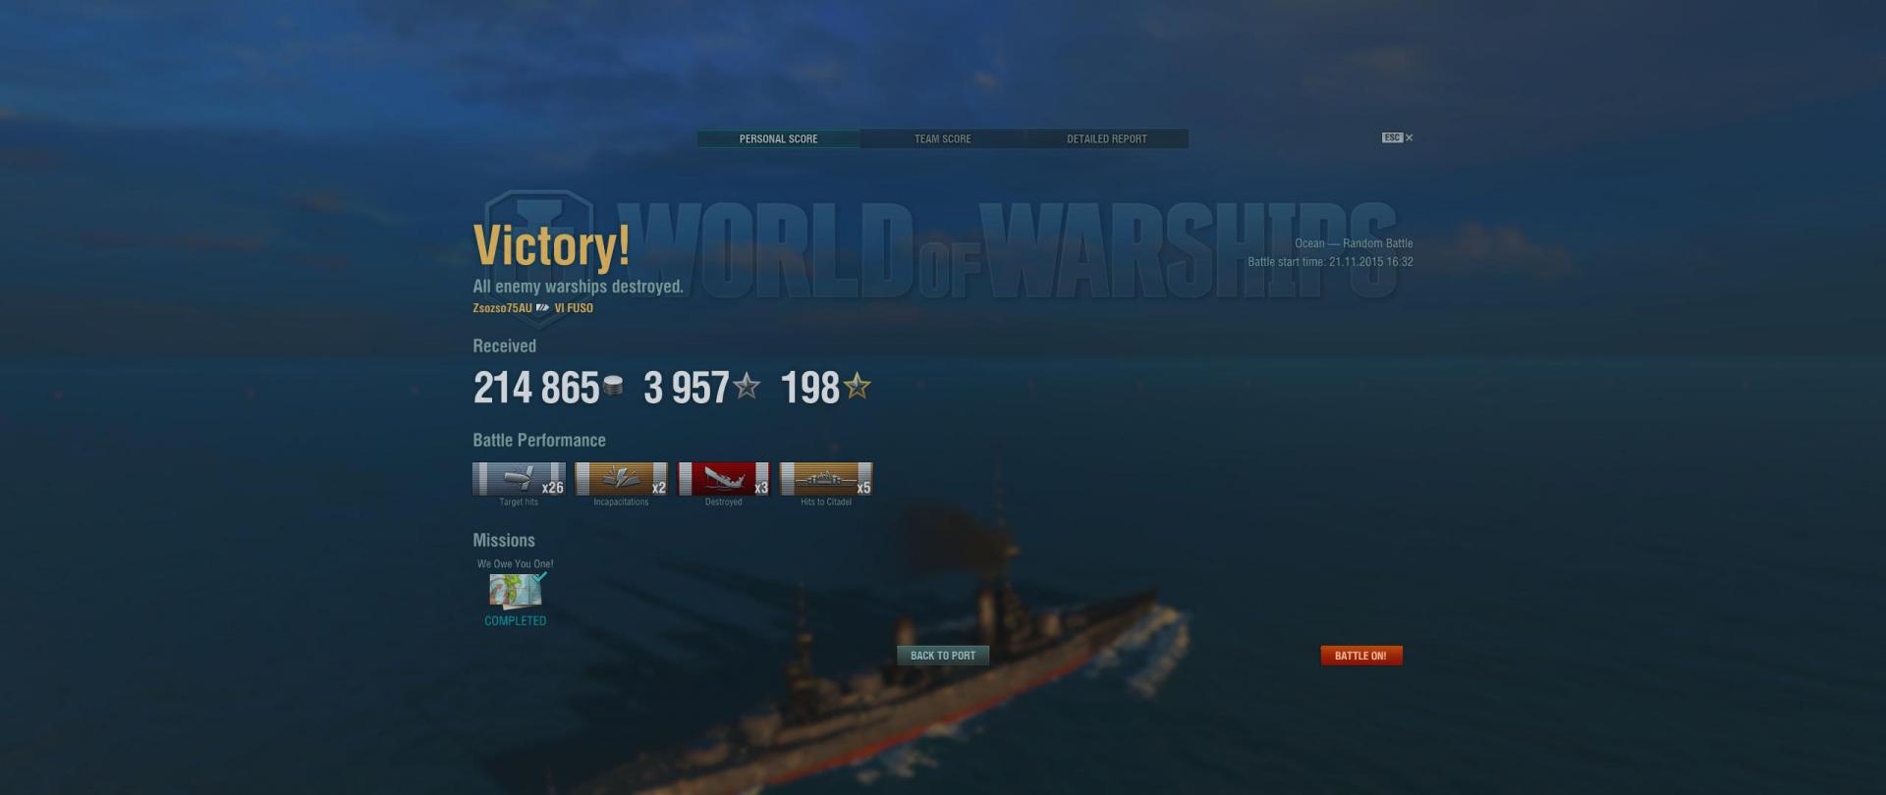This screenshot has height=795, width=1886.
Task: Click the red Destroyed ribbon icon
Action: point(724,479)
